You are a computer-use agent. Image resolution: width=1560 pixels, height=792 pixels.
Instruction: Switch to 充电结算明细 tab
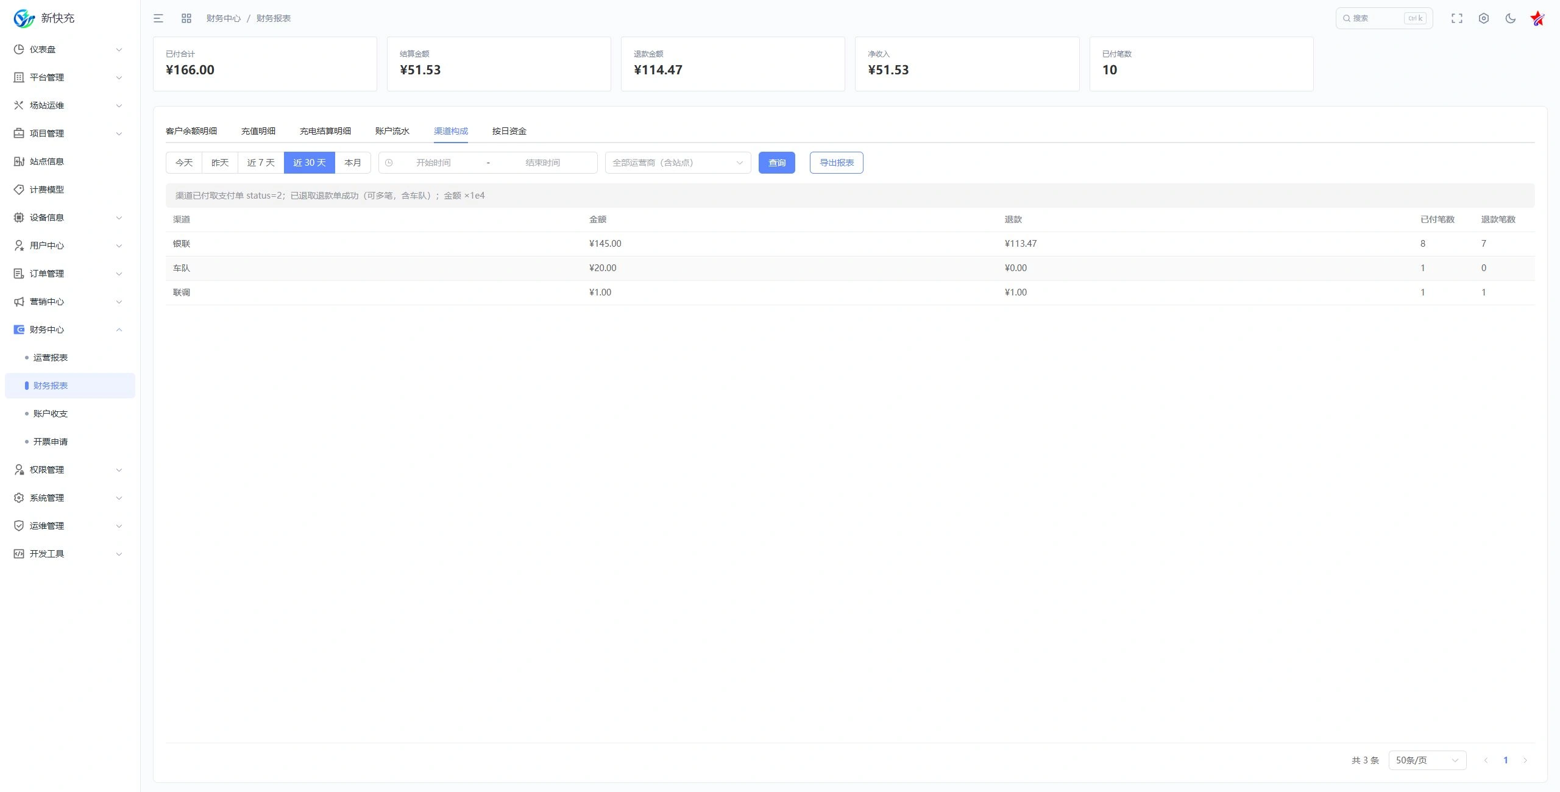point(325,131)
